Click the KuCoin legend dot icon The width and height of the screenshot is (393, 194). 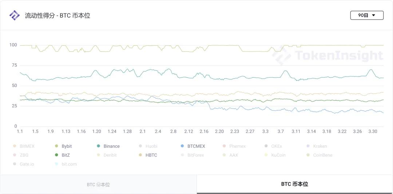(266, 155)
